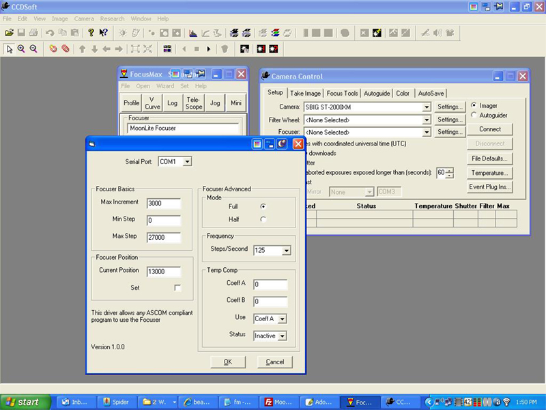The height and width of the screenshot is (410, 546).
Task: Click the FocusMax Jog button
Action: (215, 103)
